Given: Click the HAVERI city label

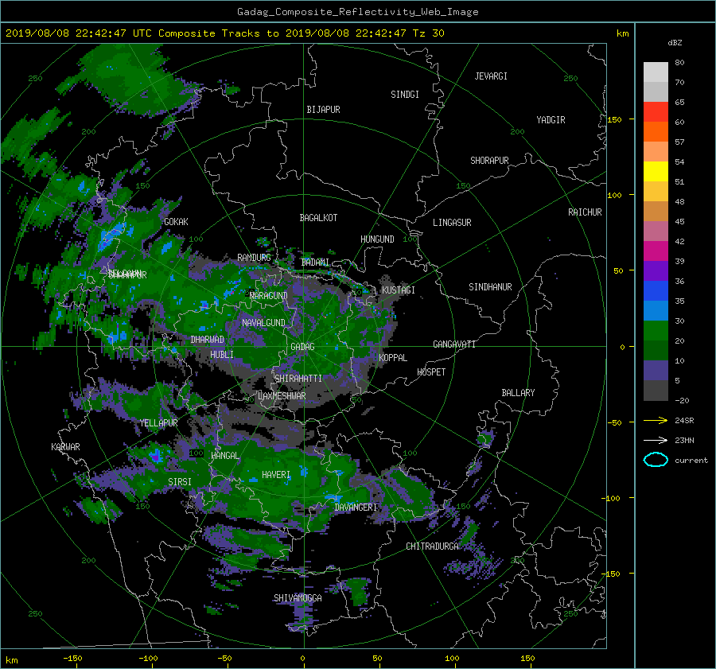Looking at the screenshot, I should (x=276, y=476).
